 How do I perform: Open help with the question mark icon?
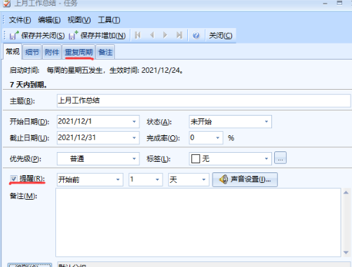point(196,35)
